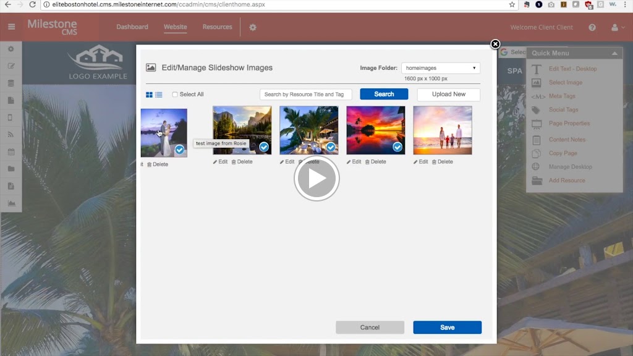Open the Image Folder homeimages dropdown
633x356 pixels.
coord(440,68)
